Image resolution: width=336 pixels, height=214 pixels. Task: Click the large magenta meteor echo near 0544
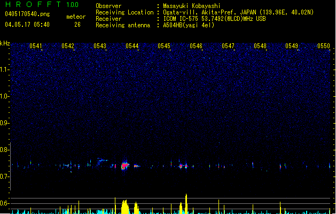(124, 166)
